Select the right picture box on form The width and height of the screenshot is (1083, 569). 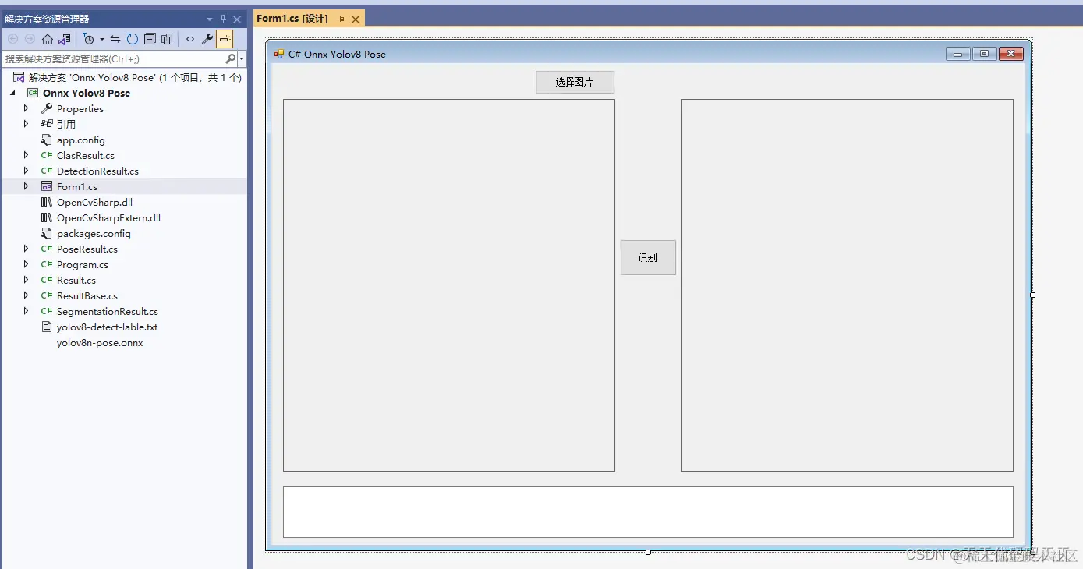[848, 285]
